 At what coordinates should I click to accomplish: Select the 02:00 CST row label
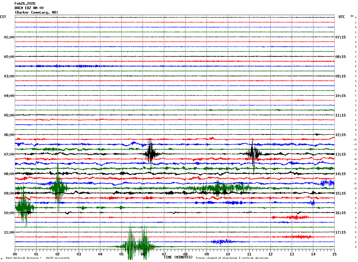9,57
